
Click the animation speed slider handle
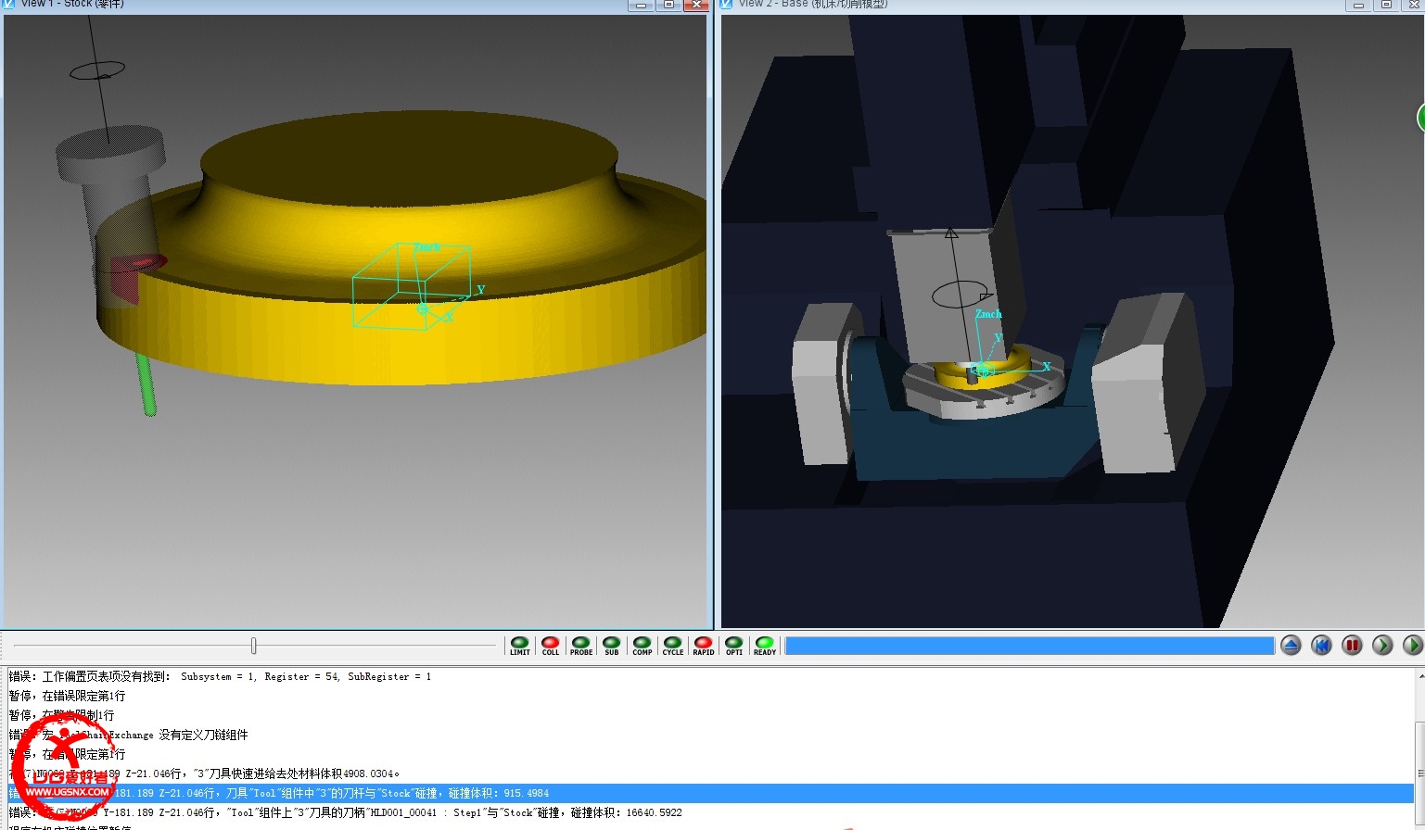coord(253,646)
